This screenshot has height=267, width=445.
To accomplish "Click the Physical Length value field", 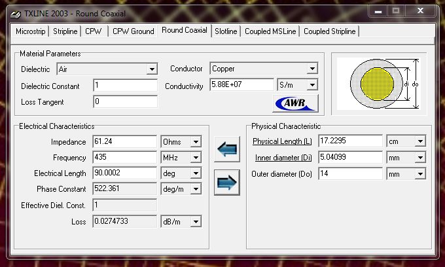I will click(350, 141).
